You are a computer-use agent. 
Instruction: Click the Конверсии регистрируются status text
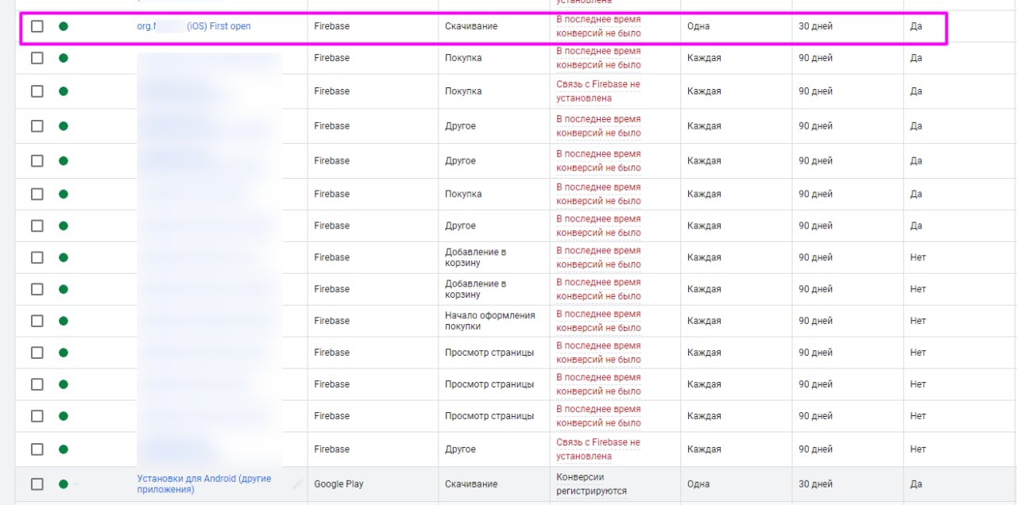pyautogui.click(x=592, y=484)
